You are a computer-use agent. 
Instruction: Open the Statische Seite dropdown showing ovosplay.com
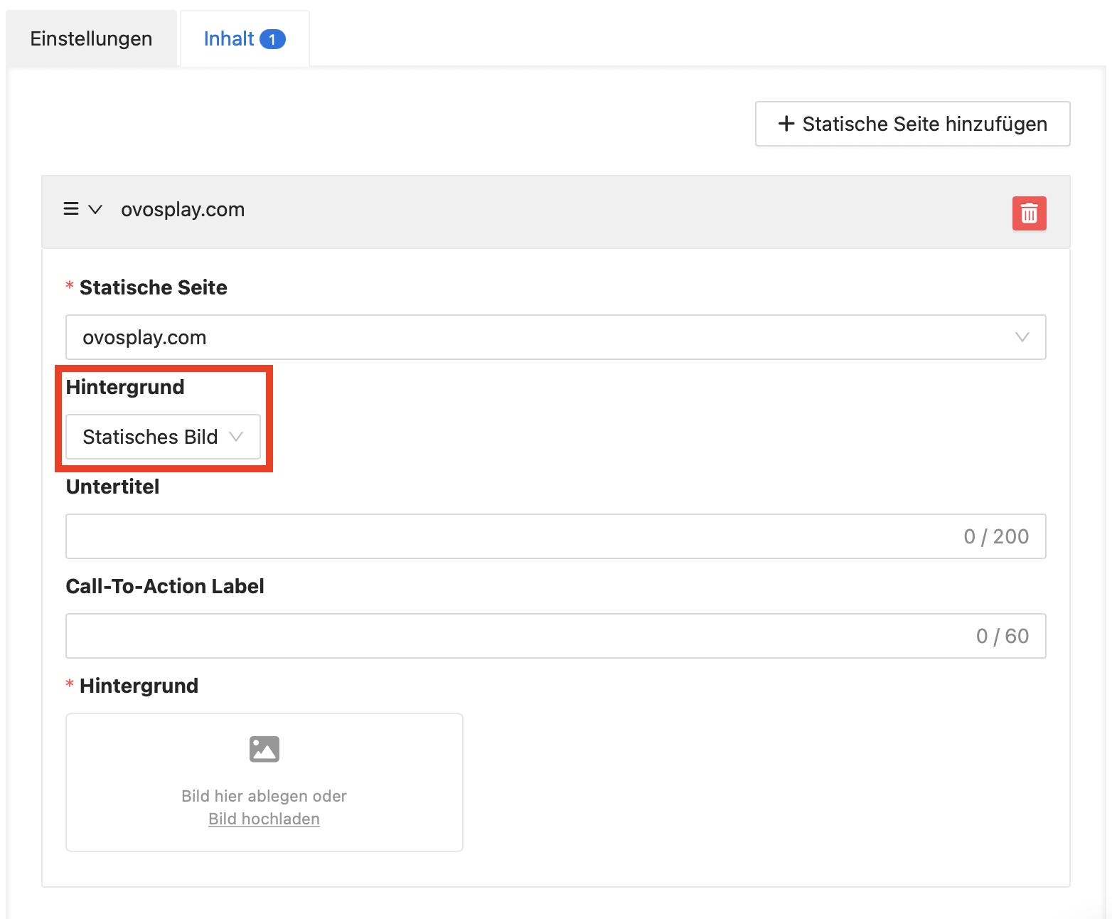coord(555,337)
